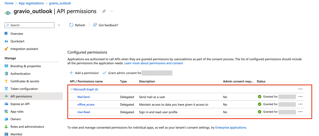Open Certificates & secrets

(x=25, y=81)
